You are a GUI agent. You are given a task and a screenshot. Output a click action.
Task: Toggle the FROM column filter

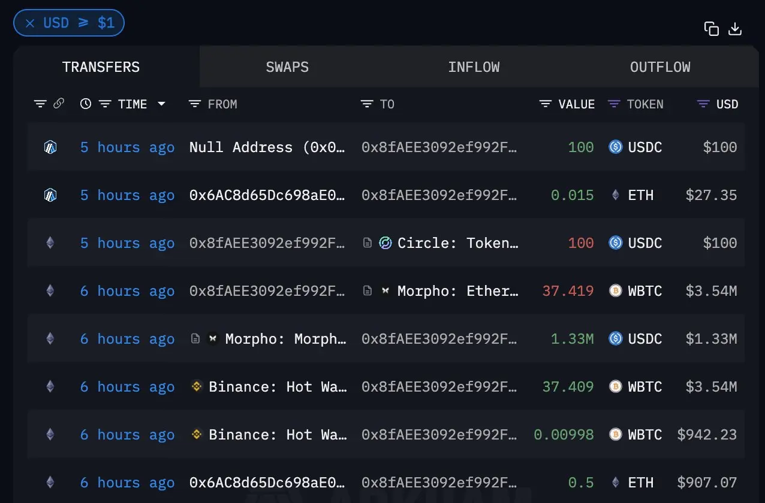194,104
